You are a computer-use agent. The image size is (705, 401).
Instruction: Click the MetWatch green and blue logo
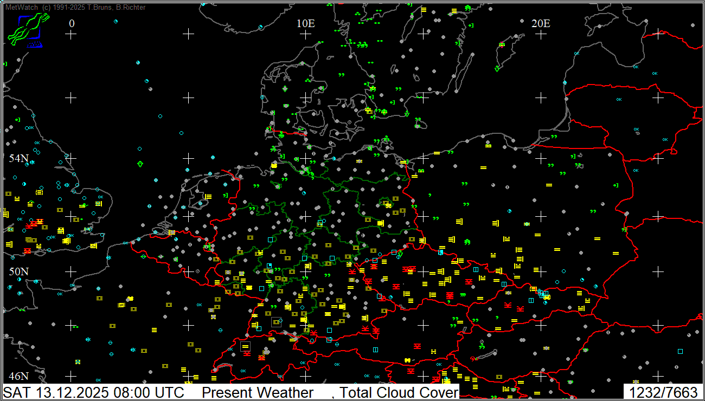[x=27, y=30]
